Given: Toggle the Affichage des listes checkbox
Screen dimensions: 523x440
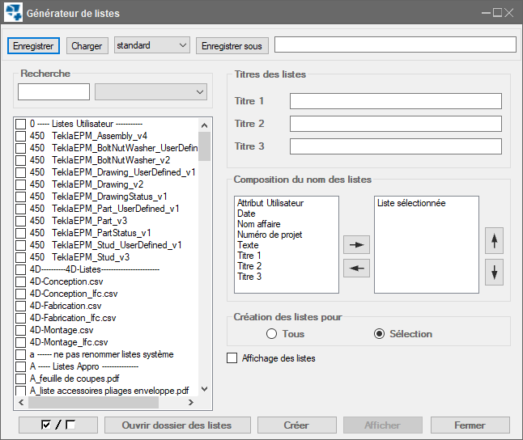Looking at the screenshot, I should tap(232, 358).
